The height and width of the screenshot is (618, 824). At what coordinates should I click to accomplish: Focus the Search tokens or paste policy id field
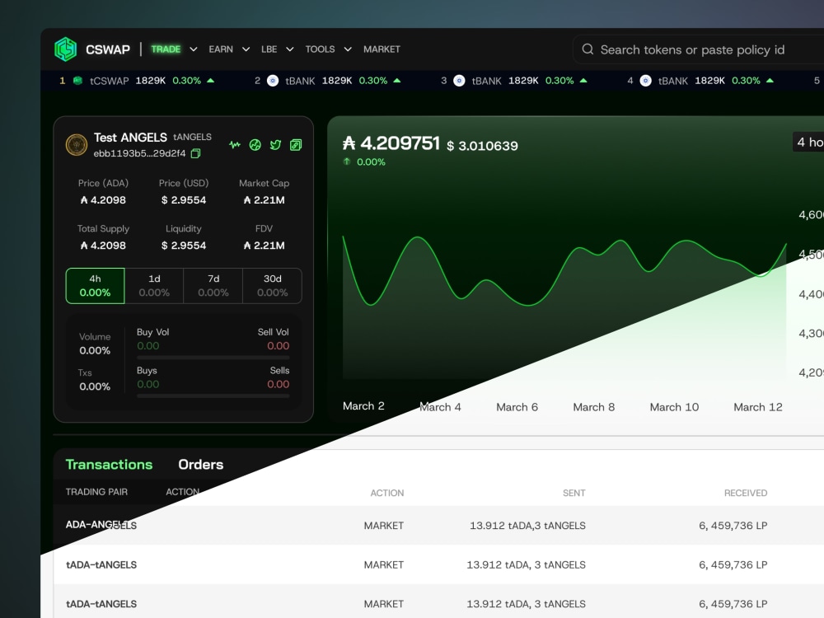(699, 49)
